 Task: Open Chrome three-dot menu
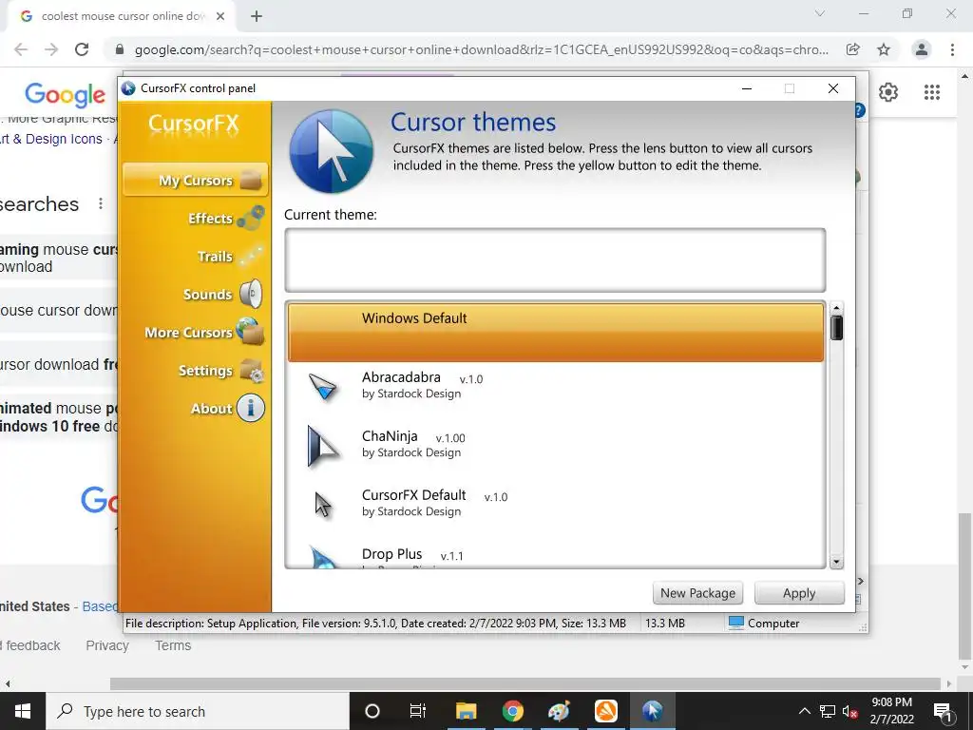click(x=952, y=49)
